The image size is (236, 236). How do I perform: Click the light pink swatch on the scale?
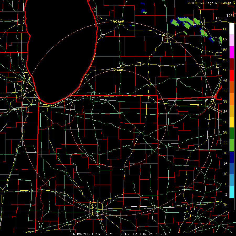[x=232, y=40]
